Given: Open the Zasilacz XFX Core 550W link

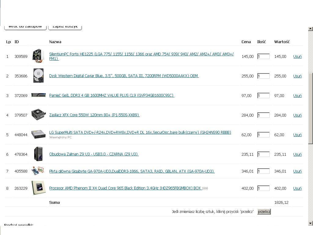Looking at the screenshot, I should pos(94,115).
